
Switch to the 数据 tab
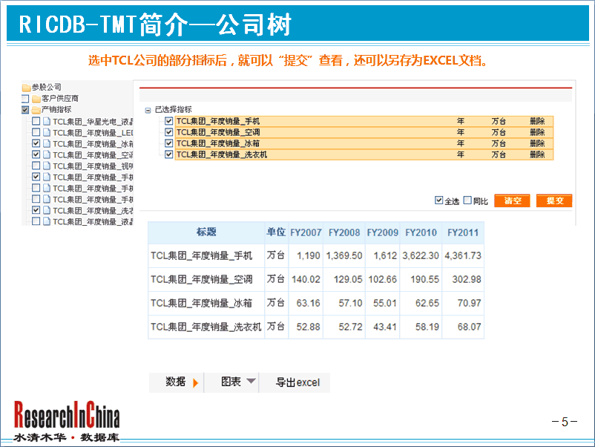pos(177,382)
